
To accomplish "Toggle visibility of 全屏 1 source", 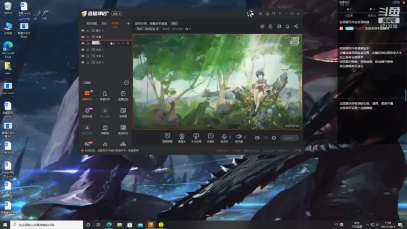I will [x=83, y=37].
